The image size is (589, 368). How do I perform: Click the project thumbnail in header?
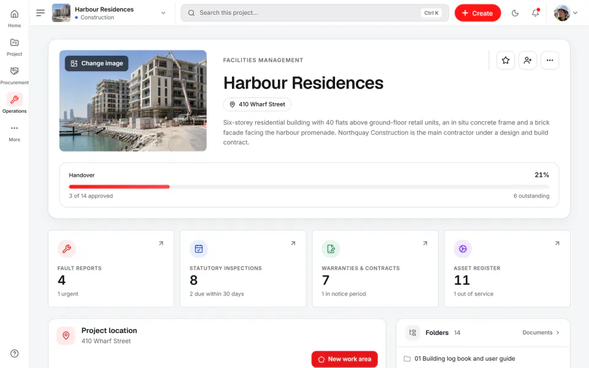(x=61, y=13)
